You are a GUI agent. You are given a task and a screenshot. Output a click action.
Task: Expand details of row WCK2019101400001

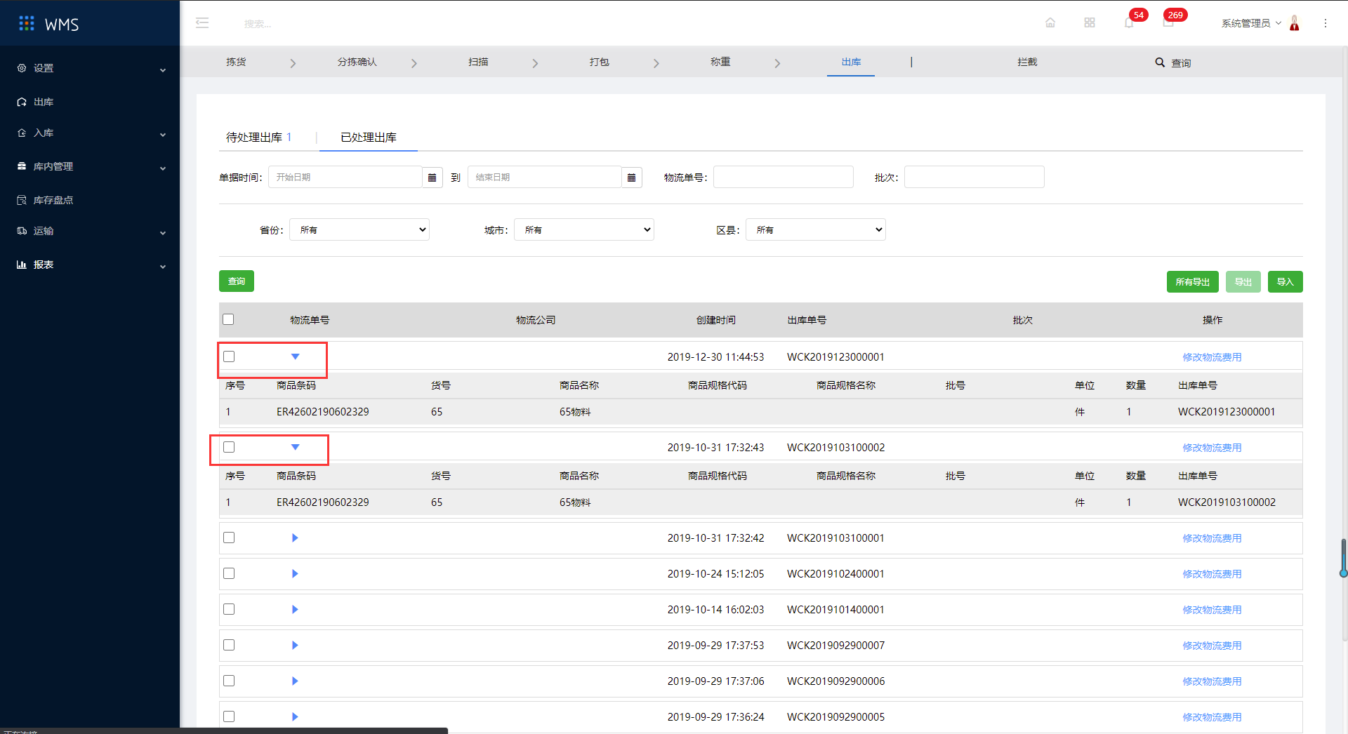295,609
